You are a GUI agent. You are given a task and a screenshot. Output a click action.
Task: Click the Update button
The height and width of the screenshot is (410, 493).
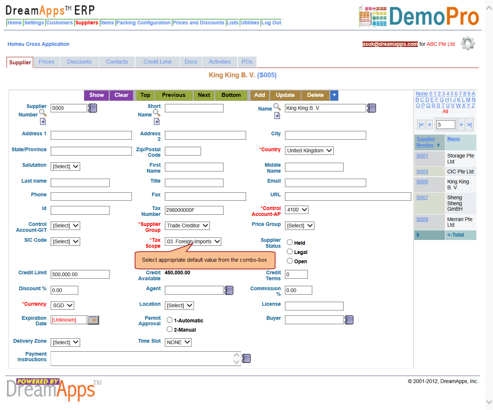(285, 95)
